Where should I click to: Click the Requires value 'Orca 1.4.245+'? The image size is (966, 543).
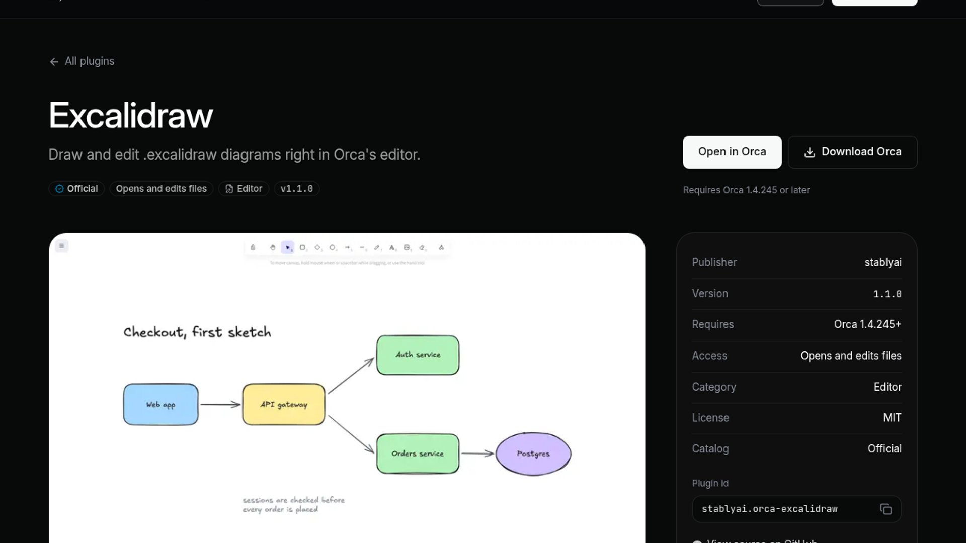tap(867, 324)
